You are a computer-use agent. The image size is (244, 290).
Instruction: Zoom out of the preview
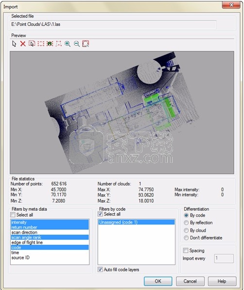(77, 44)
